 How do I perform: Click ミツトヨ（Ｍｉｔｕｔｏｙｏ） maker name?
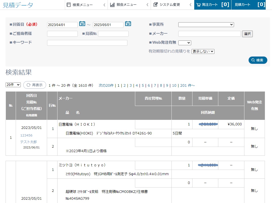82,165
